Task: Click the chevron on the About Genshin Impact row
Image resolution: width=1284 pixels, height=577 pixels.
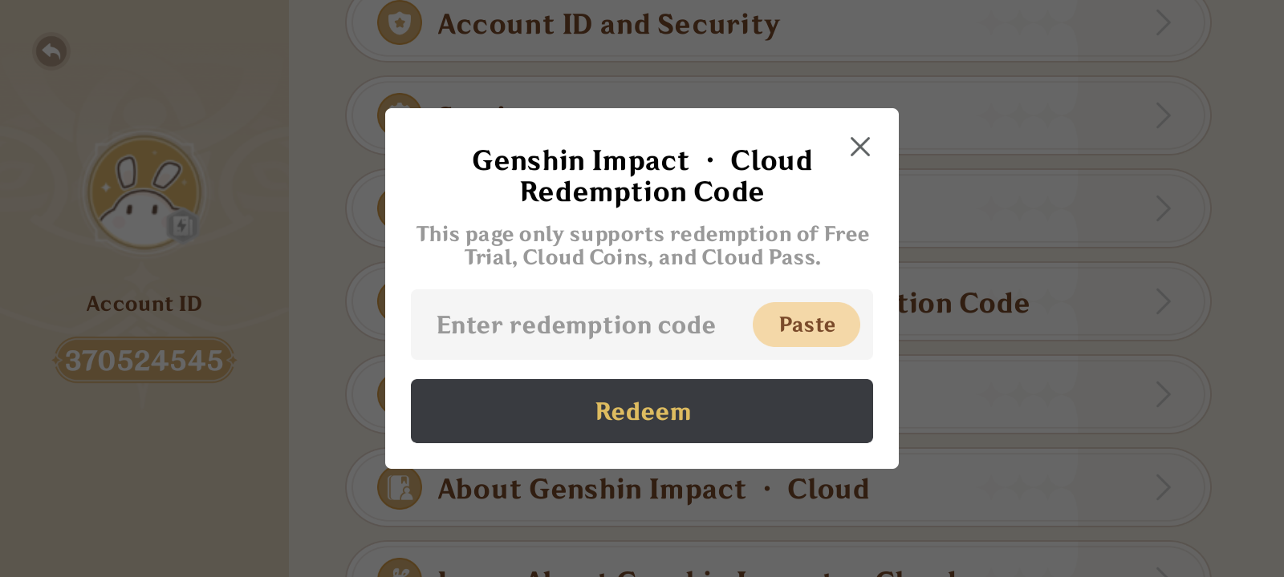Action: (1164, 488)
